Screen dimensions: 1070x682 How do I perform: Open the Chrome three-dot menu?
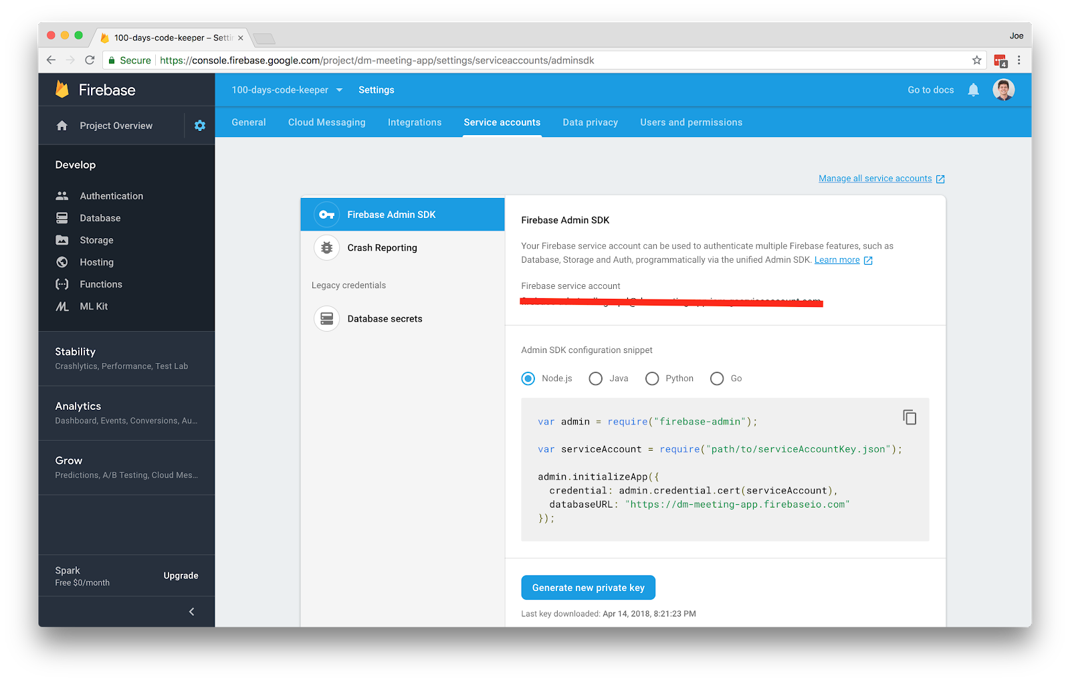click(x=1019, y=60)
